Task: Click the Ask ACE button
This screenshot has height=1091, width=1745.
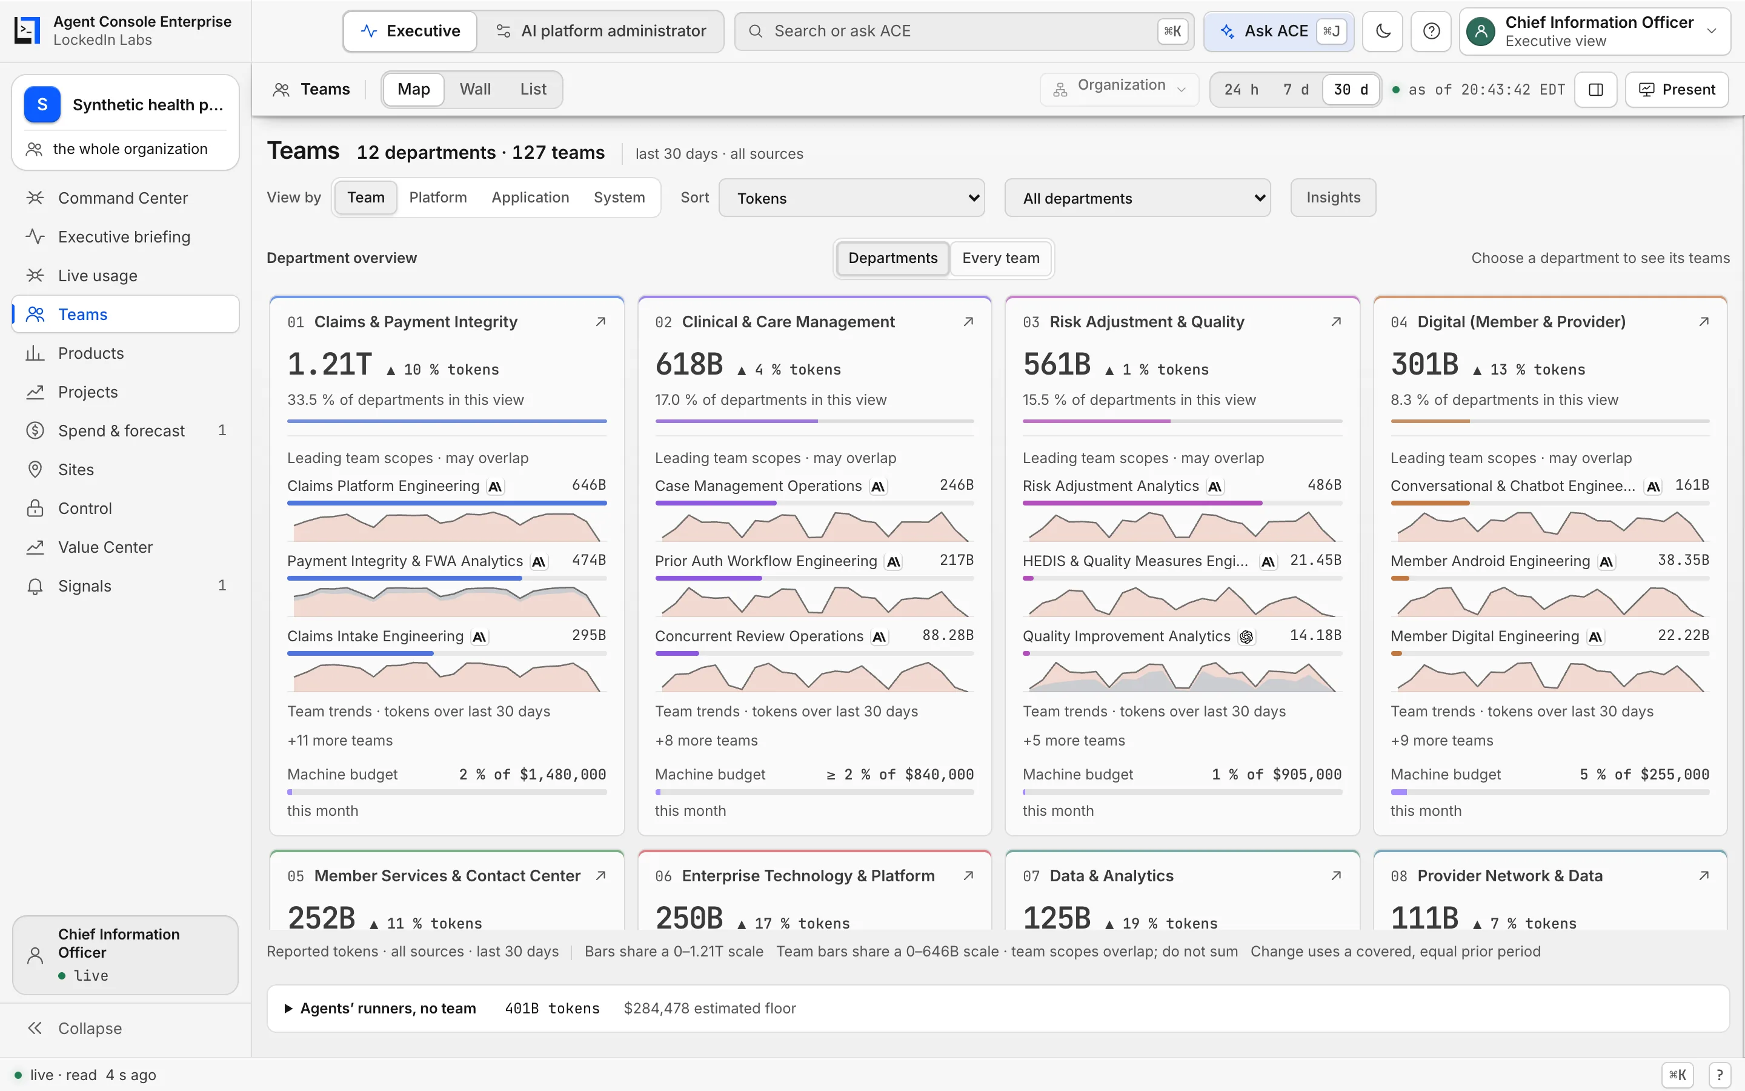Action: click(x=1278, y=31)
